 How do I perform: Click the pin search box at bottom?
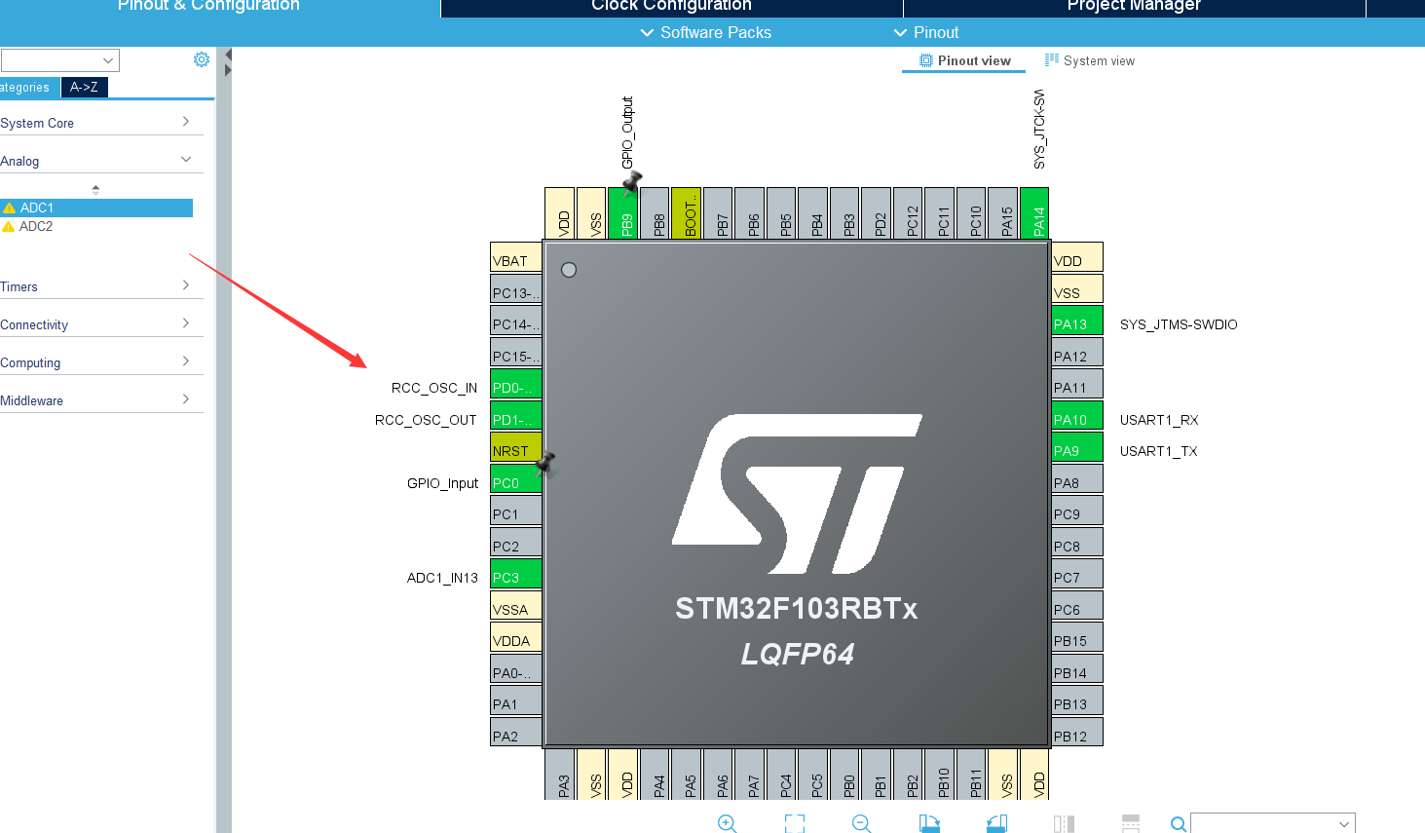pyautogui.click(x=1266, y=824)
